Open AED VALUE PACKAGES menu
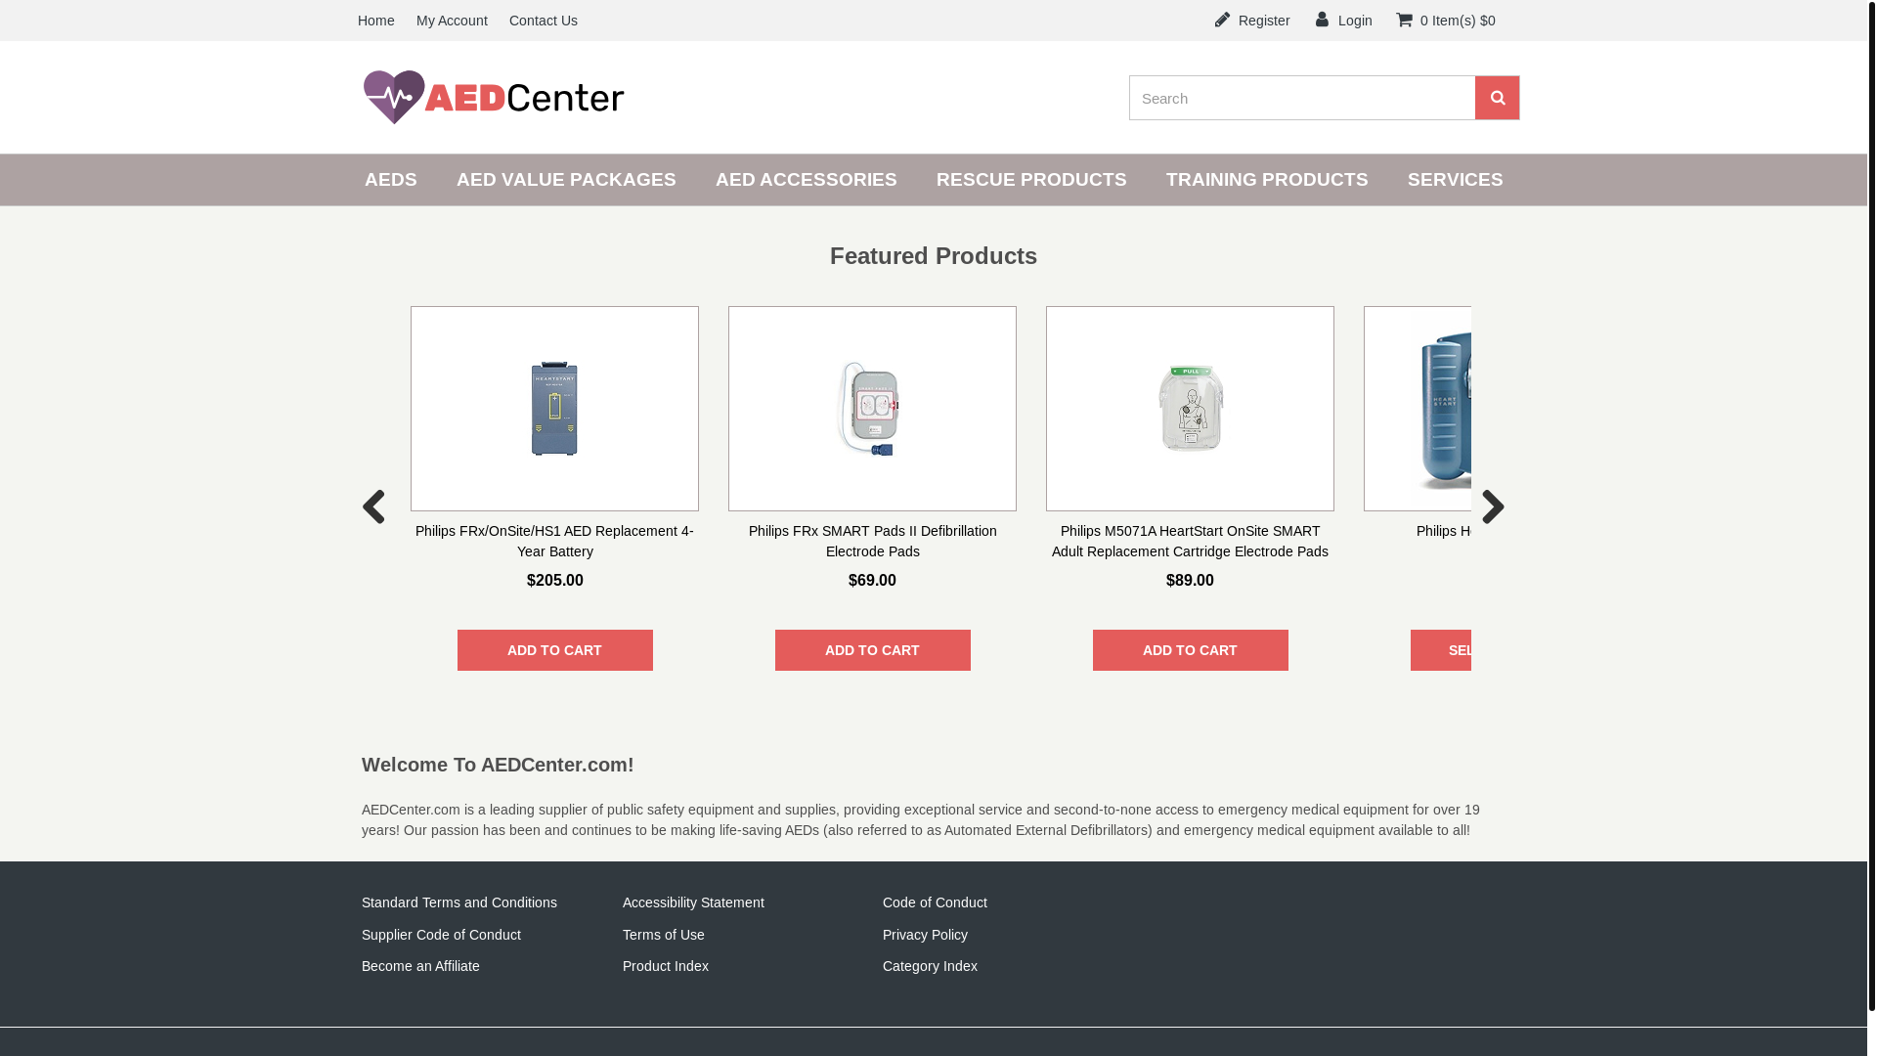Image resolution: width=1877 pixels, height=1056 pixels. pos(566,180)
